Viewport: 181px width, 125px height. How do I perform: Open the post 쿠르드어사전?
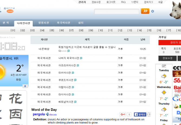tap(66, 80)
